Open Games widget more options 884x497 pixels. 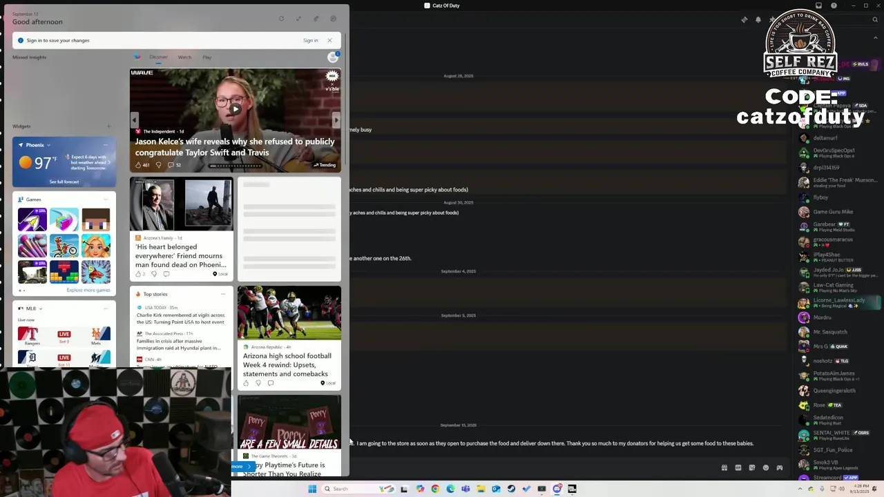click(x=106, y=199)
